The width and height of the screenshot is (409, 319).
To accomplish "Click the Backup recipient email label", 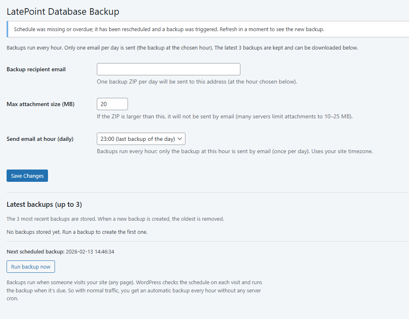I will click(36, 69).
